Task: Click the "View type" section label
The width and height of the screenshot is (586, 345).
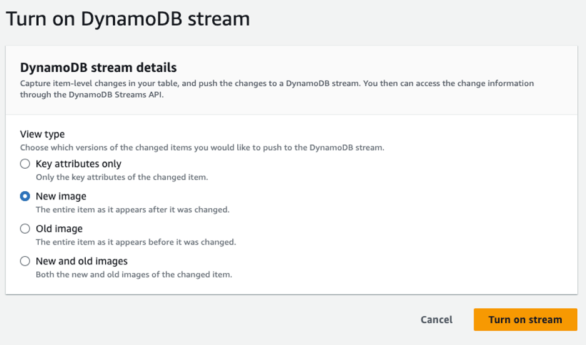Action: 43,134
